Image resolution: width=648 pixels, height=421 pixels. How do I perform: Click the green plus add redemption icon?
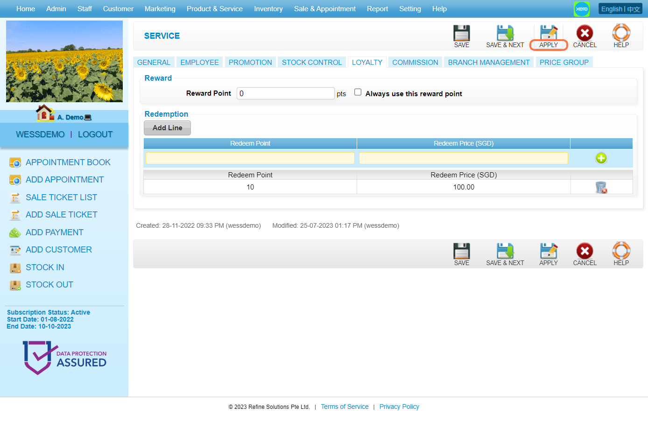[x=601, y=158]
